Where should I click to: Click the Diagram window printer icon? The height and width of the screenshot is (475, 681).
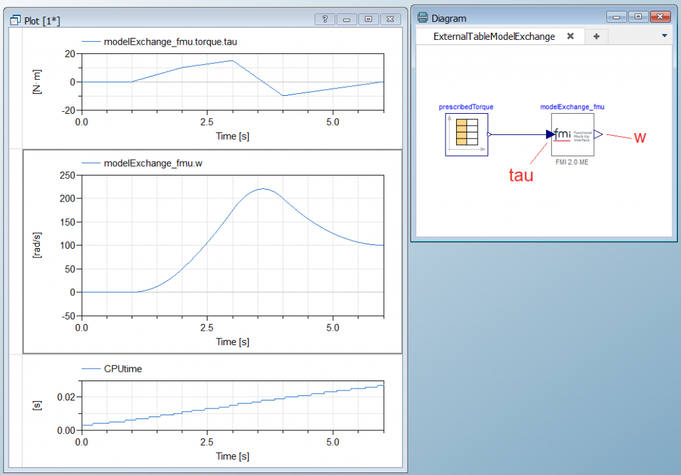pyautogui.click(x=422, y=17)
